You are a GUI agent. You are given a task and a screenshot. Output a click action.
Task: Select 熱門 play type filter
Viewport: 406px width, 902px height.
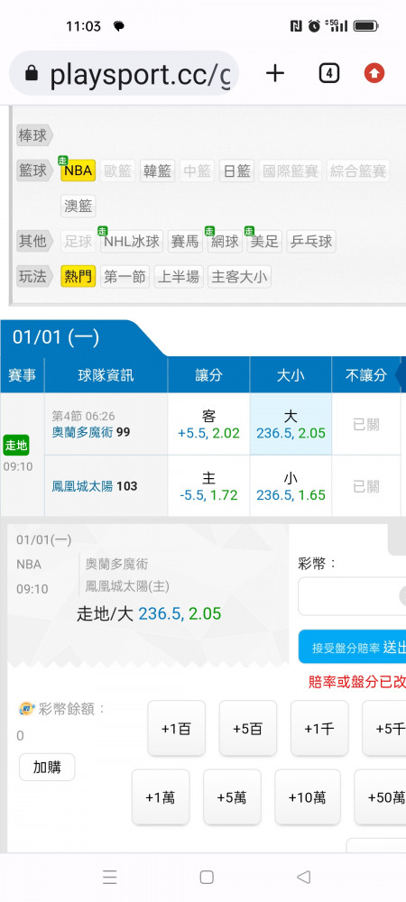pos(78,277)
